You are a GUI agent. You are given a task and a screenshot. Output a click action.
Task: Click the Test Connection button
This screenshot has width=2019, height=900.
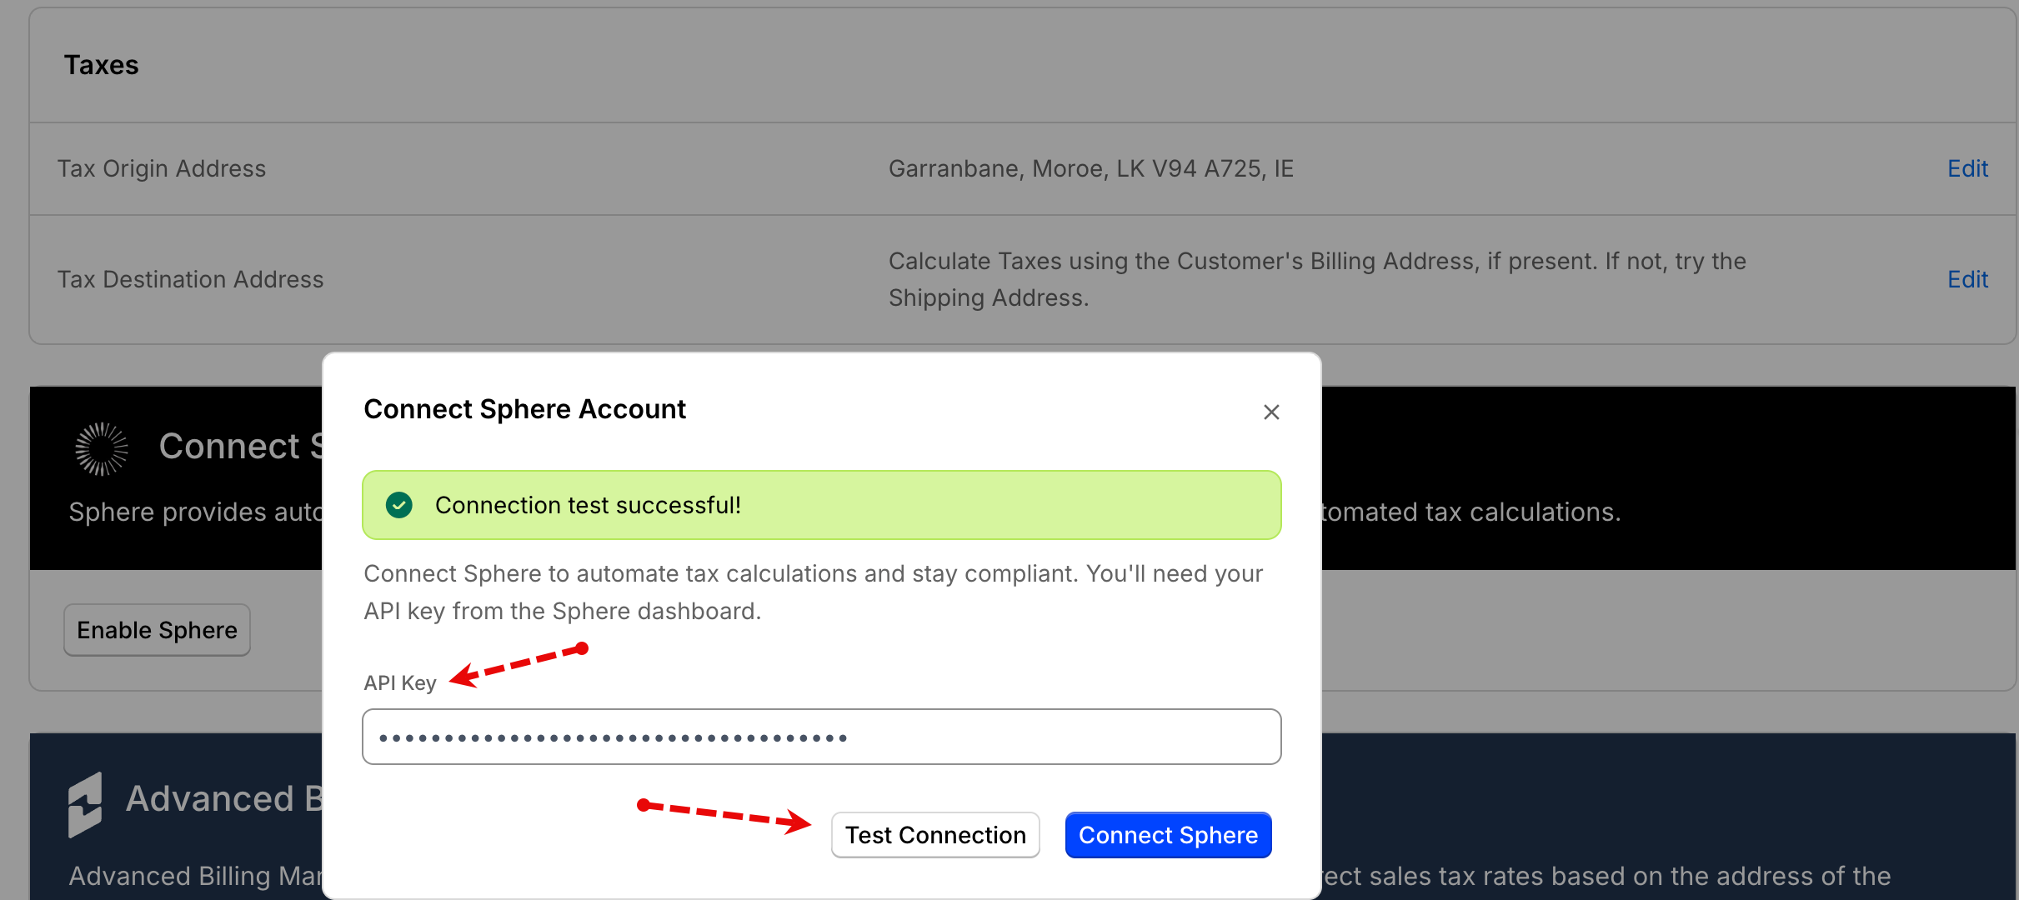pos(935,835)
